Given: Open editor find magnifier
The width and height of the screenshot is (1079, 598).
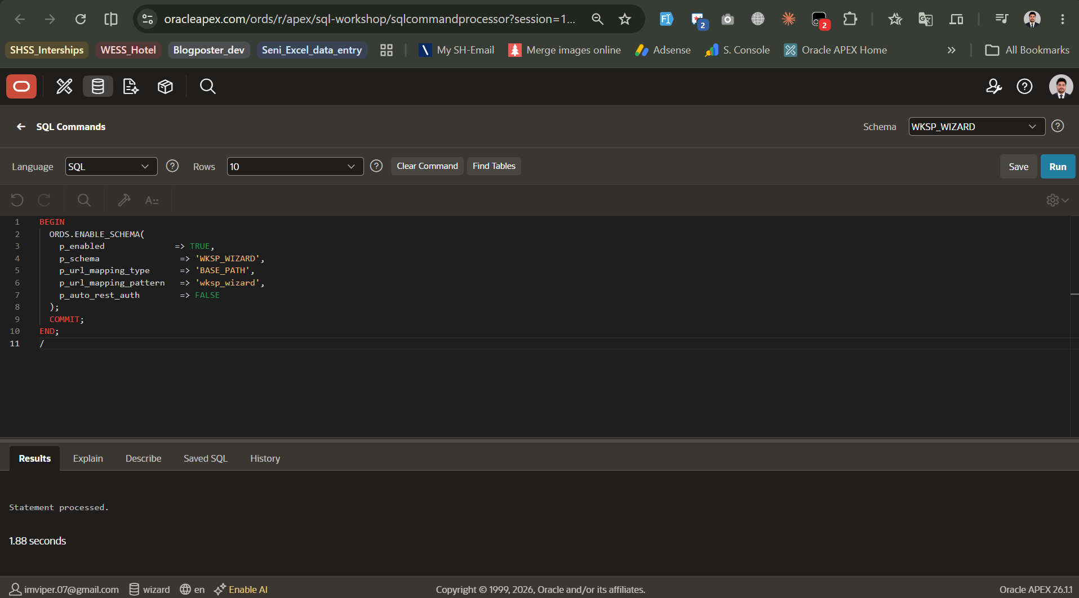Looking at the screenshot, I should point(84,200).
